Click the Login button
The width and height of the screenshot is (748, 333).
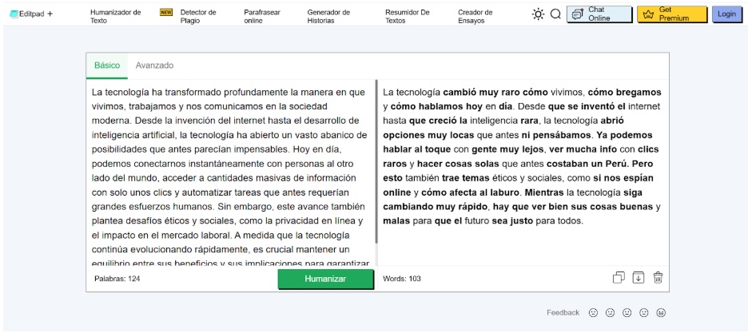point(726,14)
